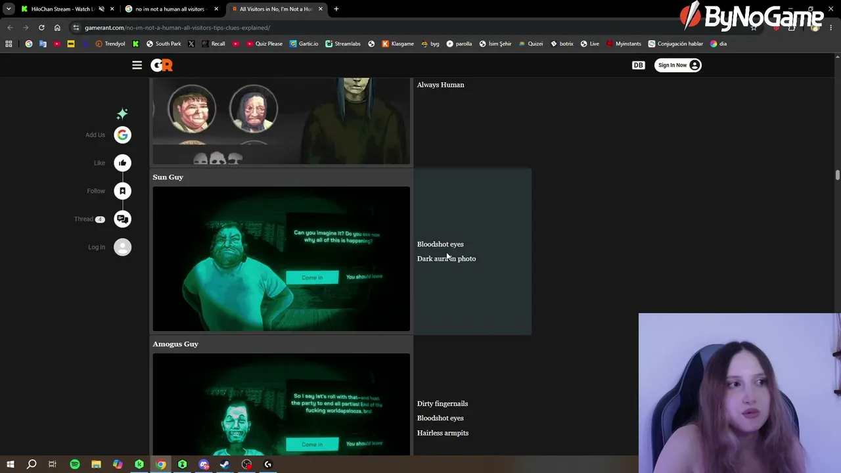Go to Chrome home page
841x473 pixels.
tap(57, 28)
